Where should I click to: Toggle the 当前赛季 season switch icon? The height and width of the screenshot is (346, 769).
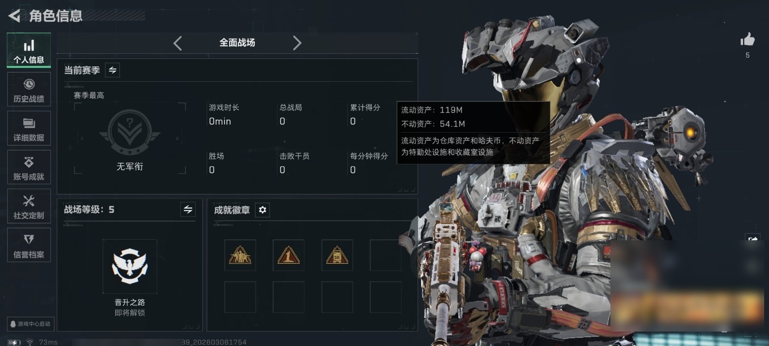point(112,70)
